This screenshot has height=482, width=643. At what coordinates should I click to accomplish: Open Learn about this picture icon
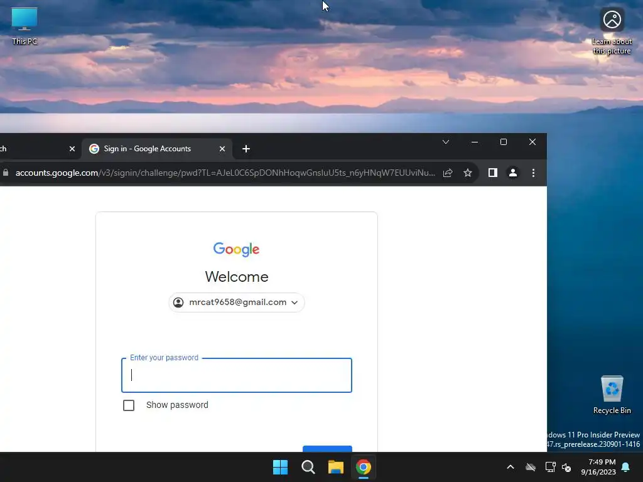[612, 31]
